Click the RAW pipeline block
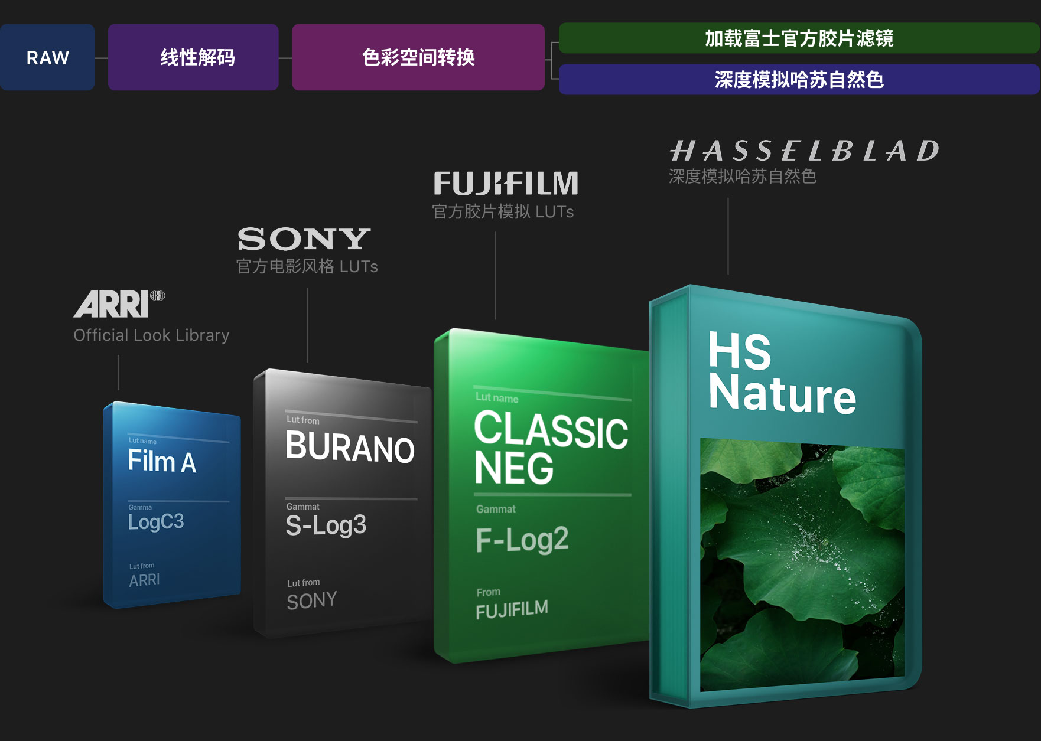This screenshot has height=741, width=1041. tap(47, 57)
